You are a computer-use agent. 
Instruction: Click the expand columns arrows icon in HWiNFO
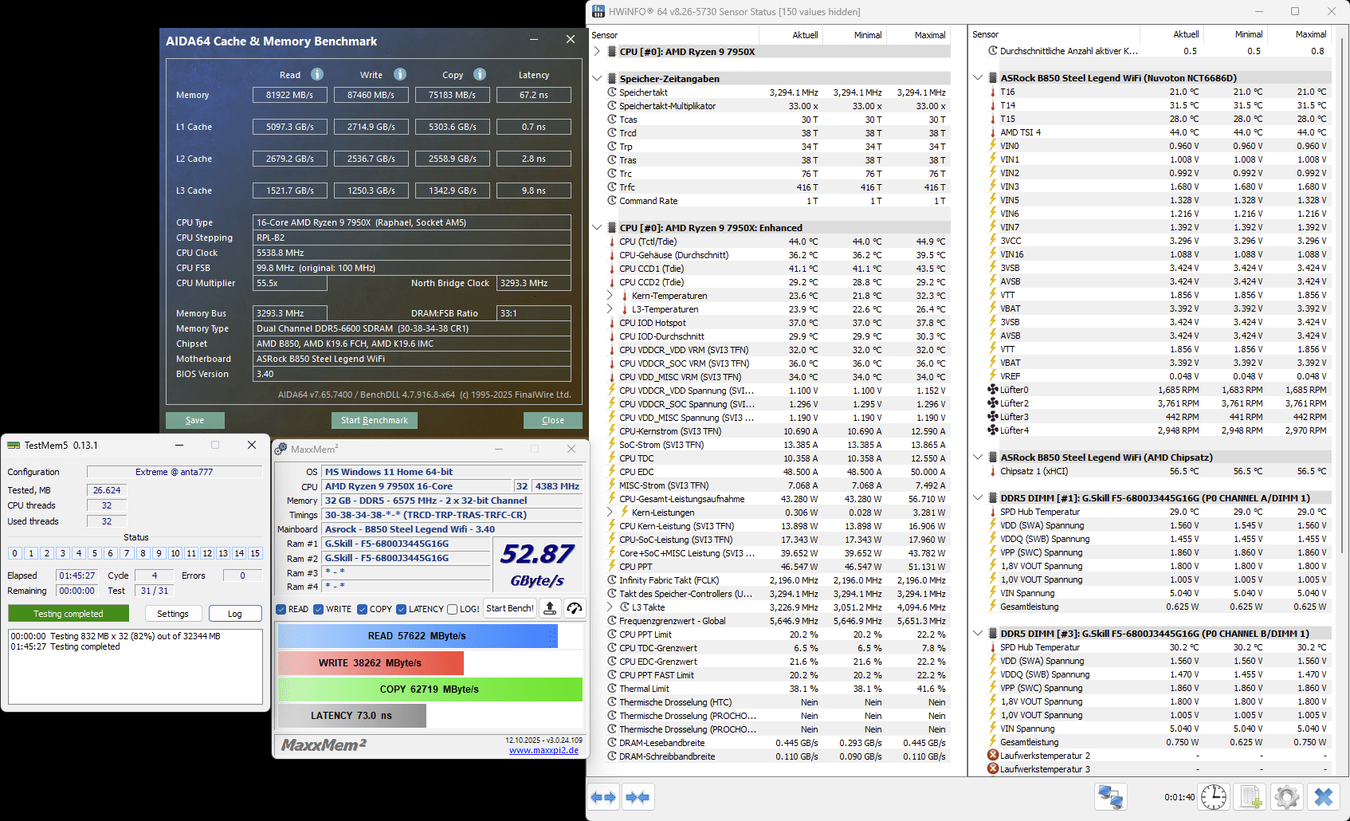coord(604,797)
